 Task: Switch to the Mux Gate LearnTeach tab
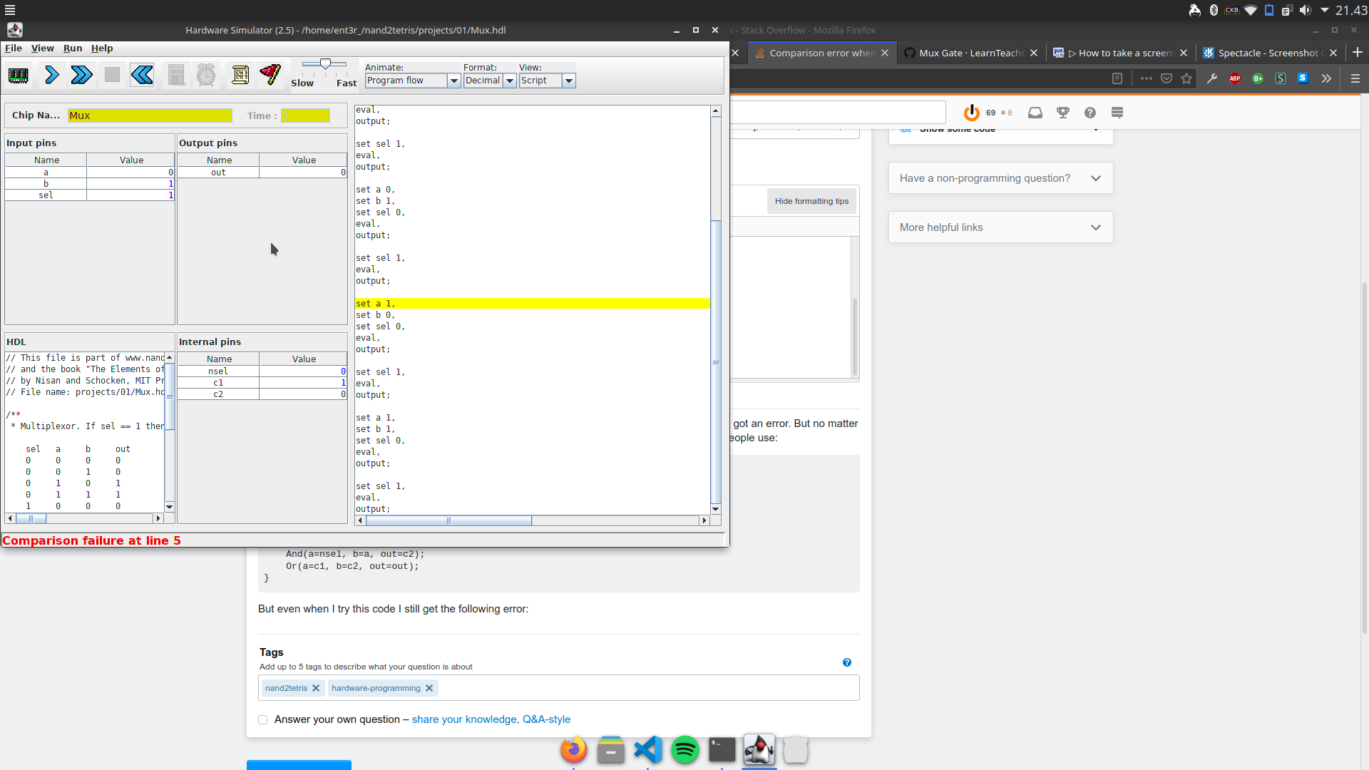(x=970, y=53)
